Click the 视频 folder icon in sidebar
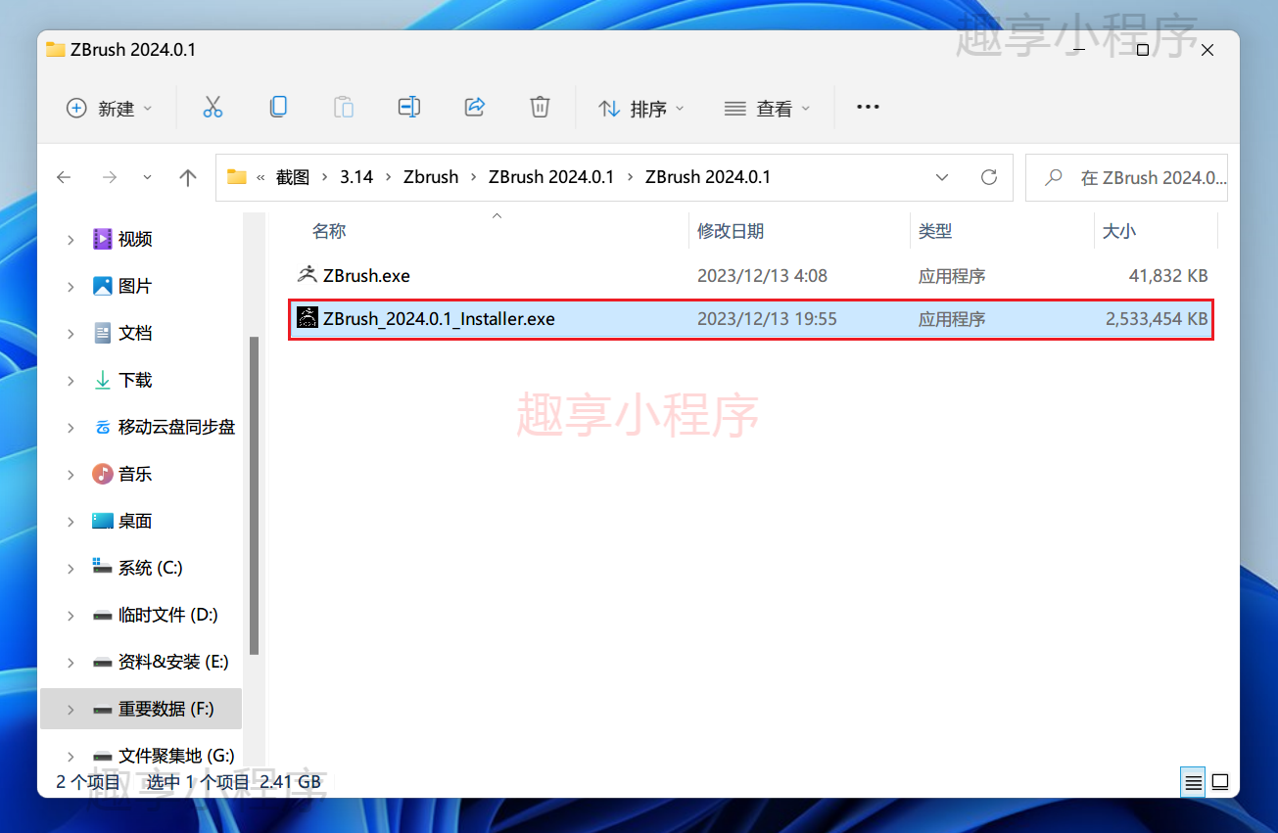The height and width of the screenshot is (833, 1278). pos(103,239)
